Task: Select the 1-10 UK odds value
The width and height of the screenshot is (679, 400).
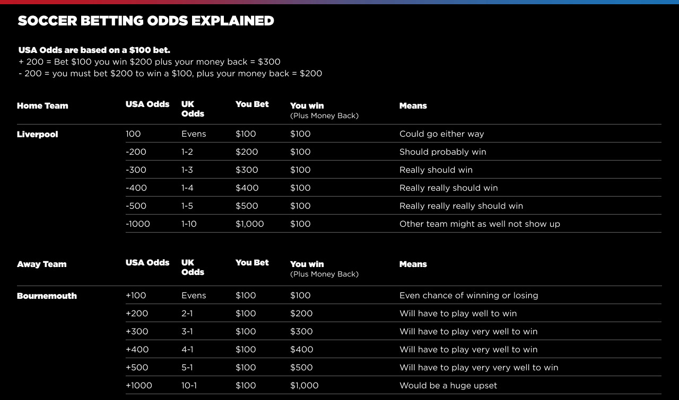Action: (189, 224)
